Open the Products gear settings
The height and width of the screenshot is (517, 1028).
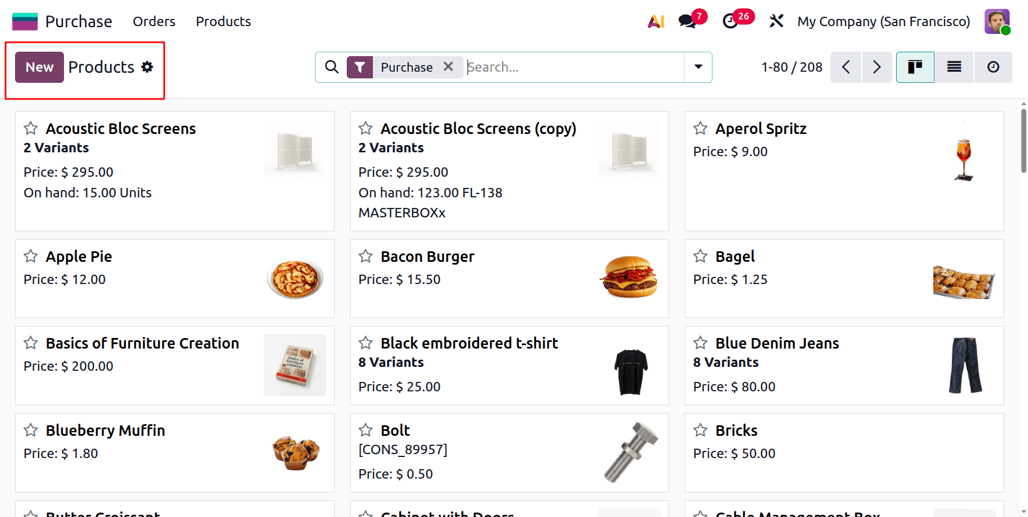tap(147, 67)
